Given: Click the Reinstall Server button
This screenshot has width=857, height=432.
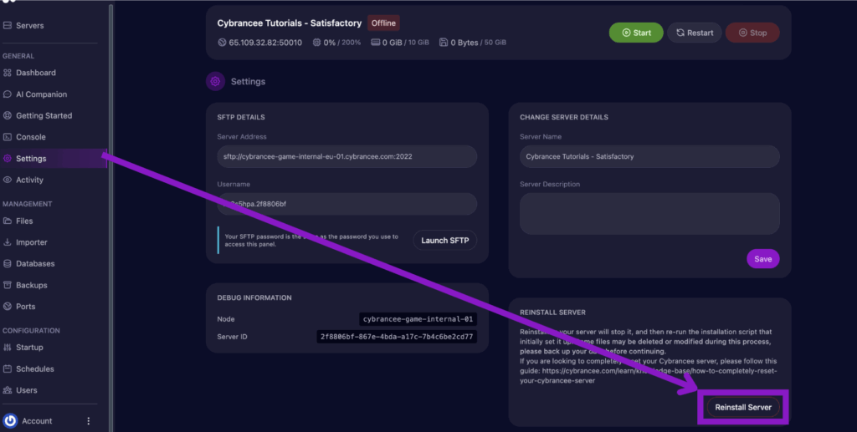Looking at the screenshot, I should (743, 407).
